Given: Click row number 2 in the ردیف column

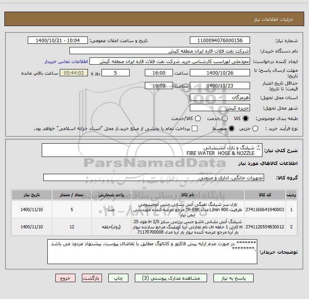Looking at the screenshot, I should click(x=291, y=227).
